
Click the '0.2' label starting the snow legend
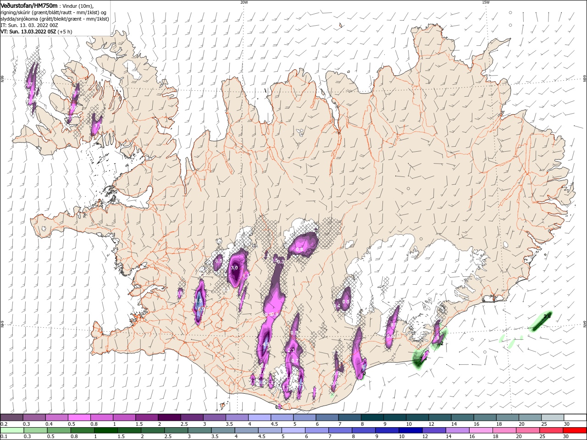point(3,424)
